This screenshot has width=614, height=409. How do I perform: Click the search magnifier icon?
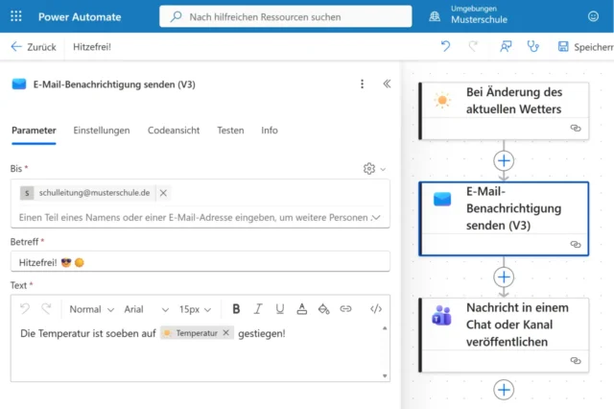pyautogui.click(x=176, y=16)
